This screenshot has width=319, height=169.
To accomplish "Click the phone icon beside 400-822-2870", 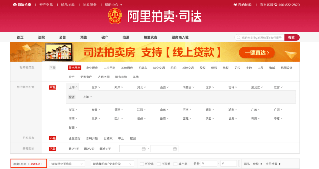I will (276, 4).
